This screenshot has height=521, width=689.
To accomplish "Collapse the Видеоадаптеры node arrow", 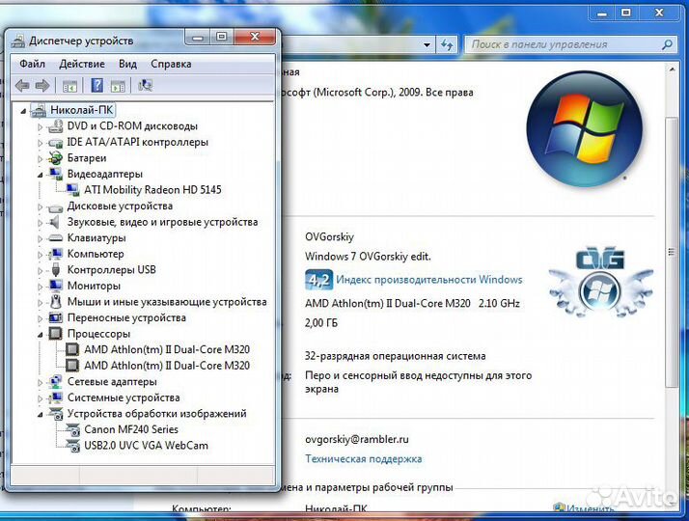I will coord(40,175).
